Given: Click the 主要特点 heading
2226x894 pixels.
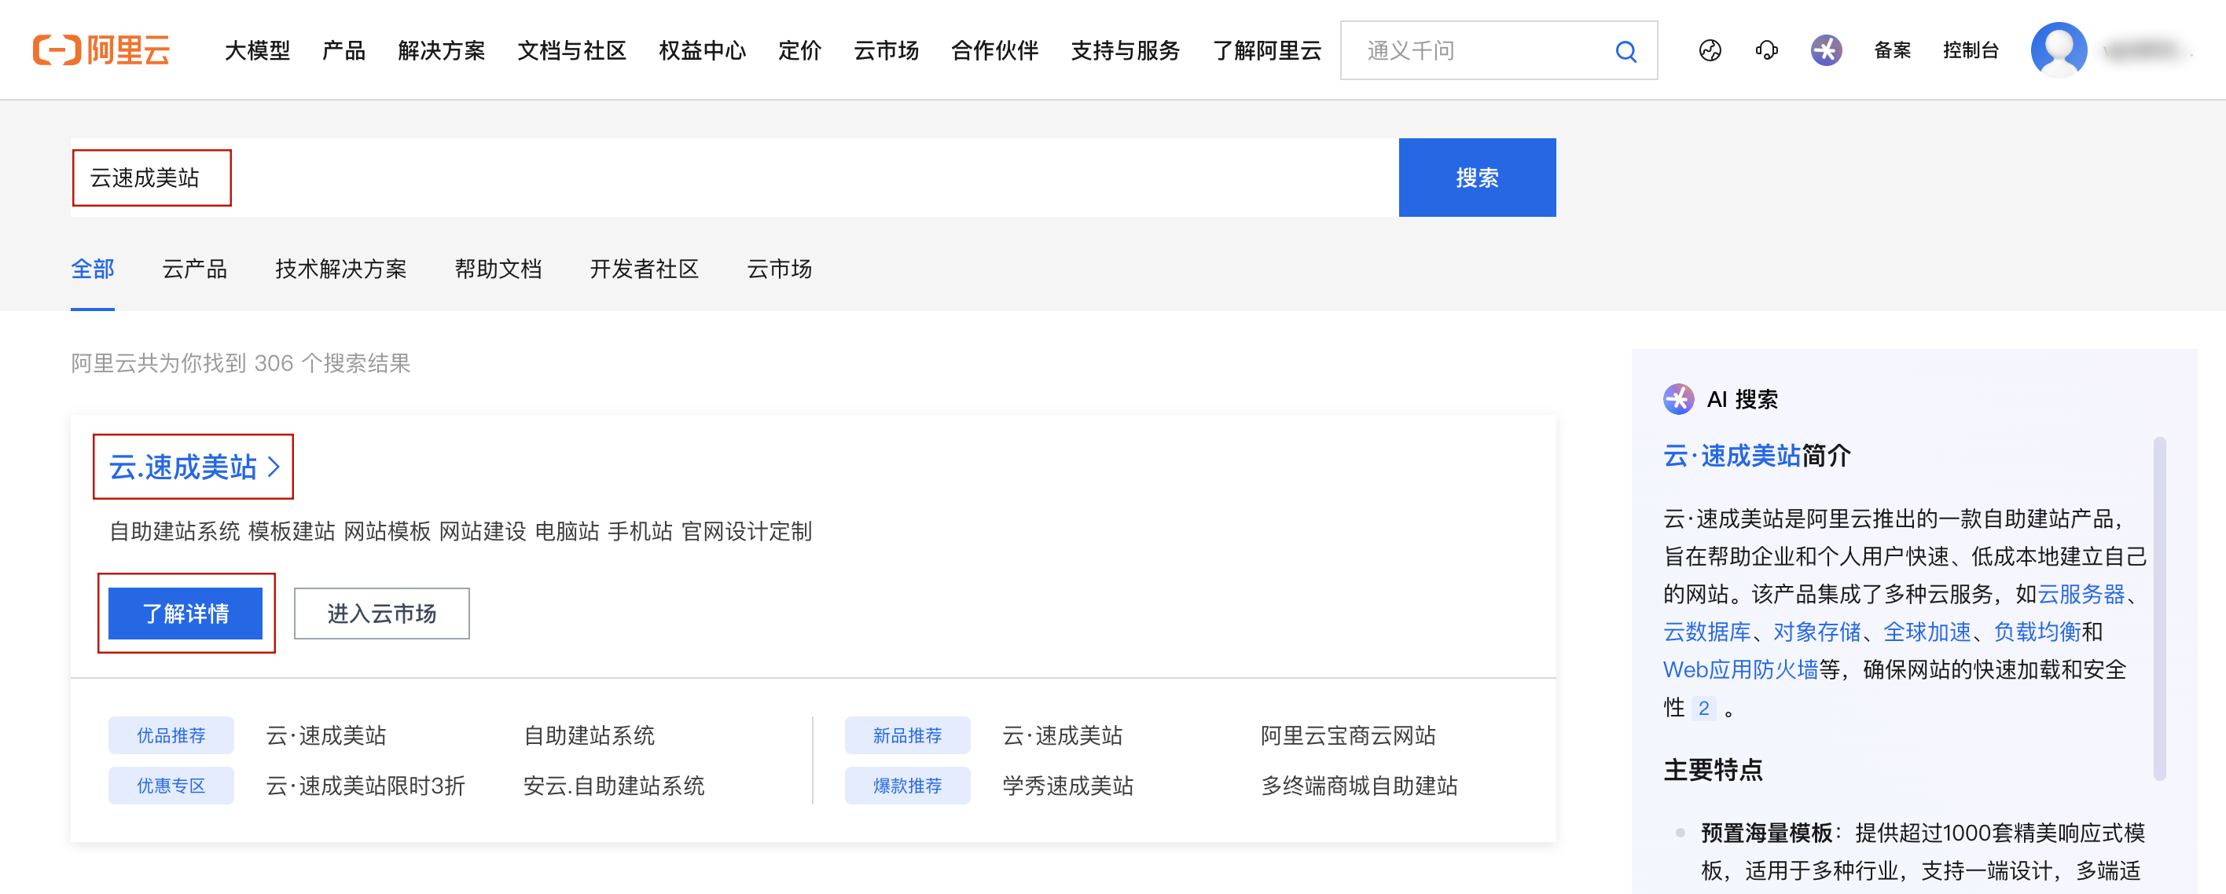Looking at the screenshot, I should tap(1713, 770).
